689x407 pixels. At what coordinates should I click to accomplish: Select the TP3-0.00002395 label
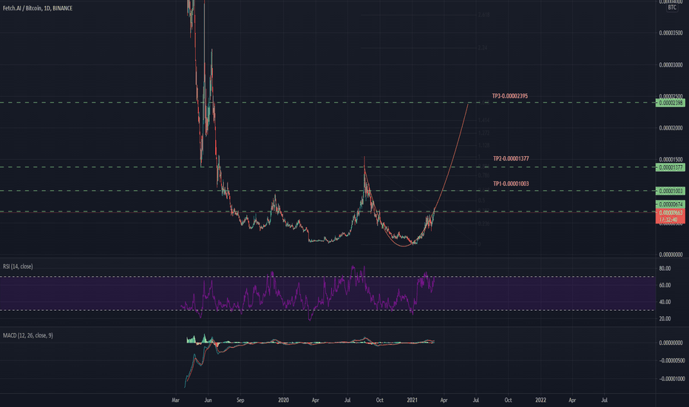click(509, 96)
